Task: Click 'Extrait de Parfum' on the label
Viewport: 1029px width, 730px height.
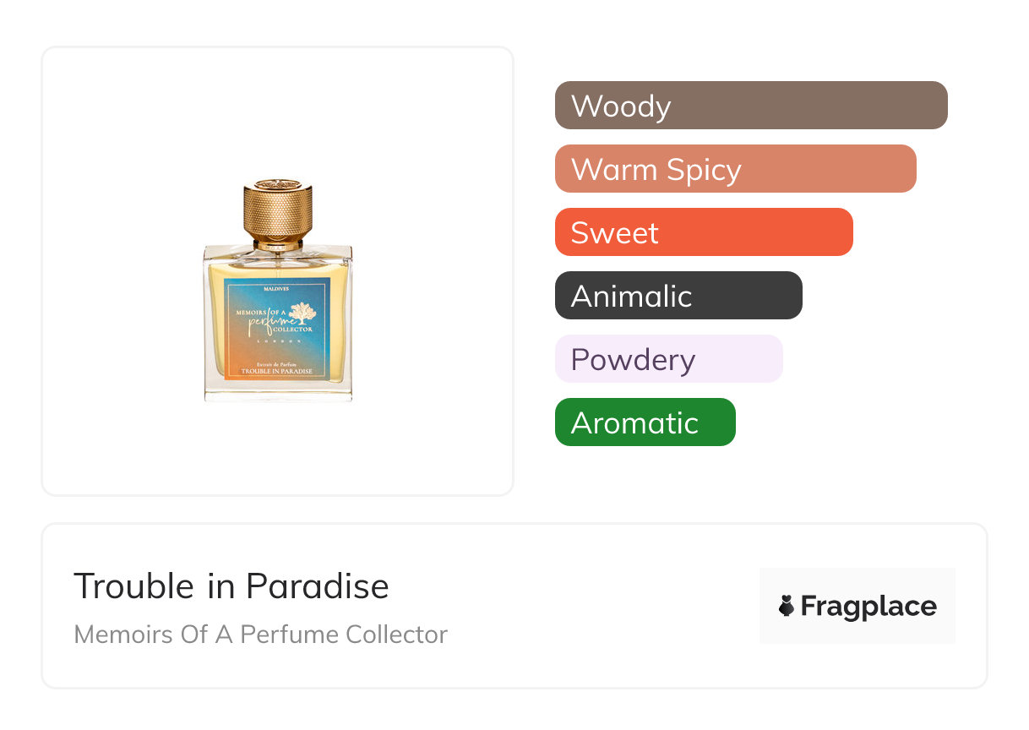Action: click(277, 363)
